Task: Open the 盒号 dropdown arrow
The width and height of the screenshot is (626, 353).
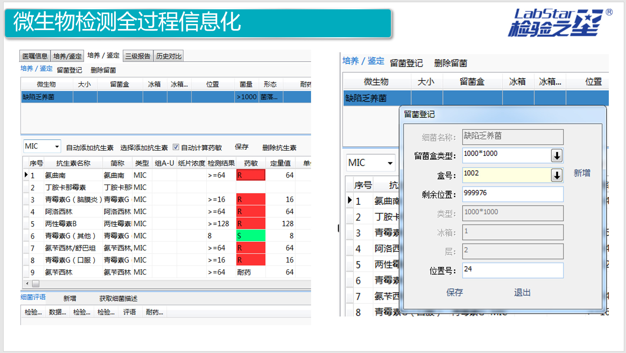Action: [x=557, y=175]
